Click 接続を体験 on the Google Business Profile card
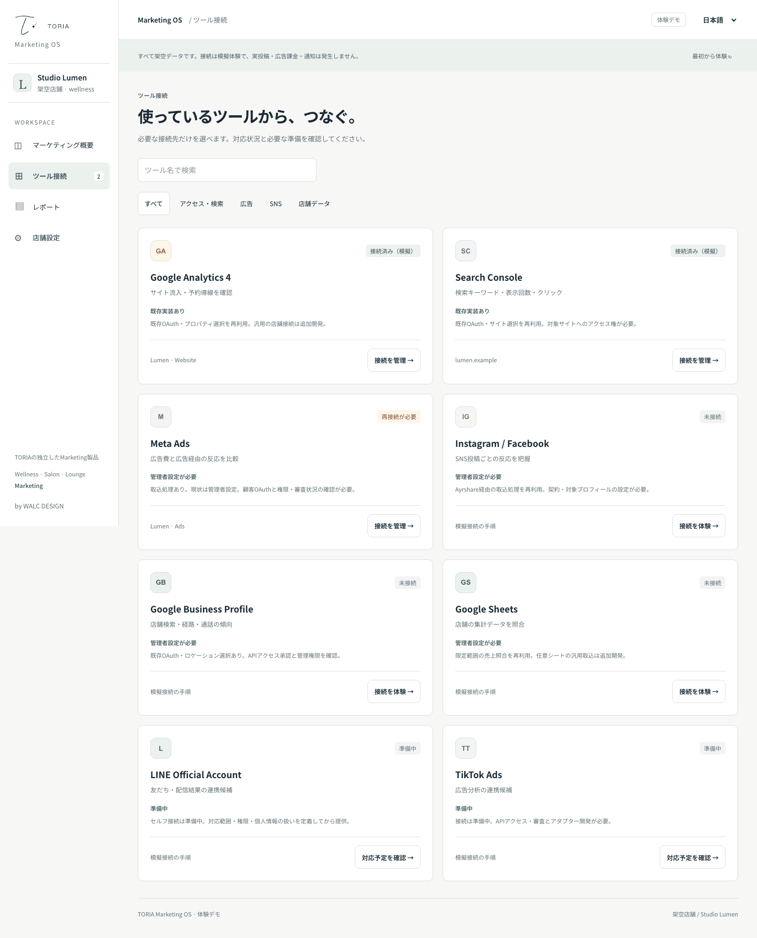 pyautogui.click(x=394, y=691)
